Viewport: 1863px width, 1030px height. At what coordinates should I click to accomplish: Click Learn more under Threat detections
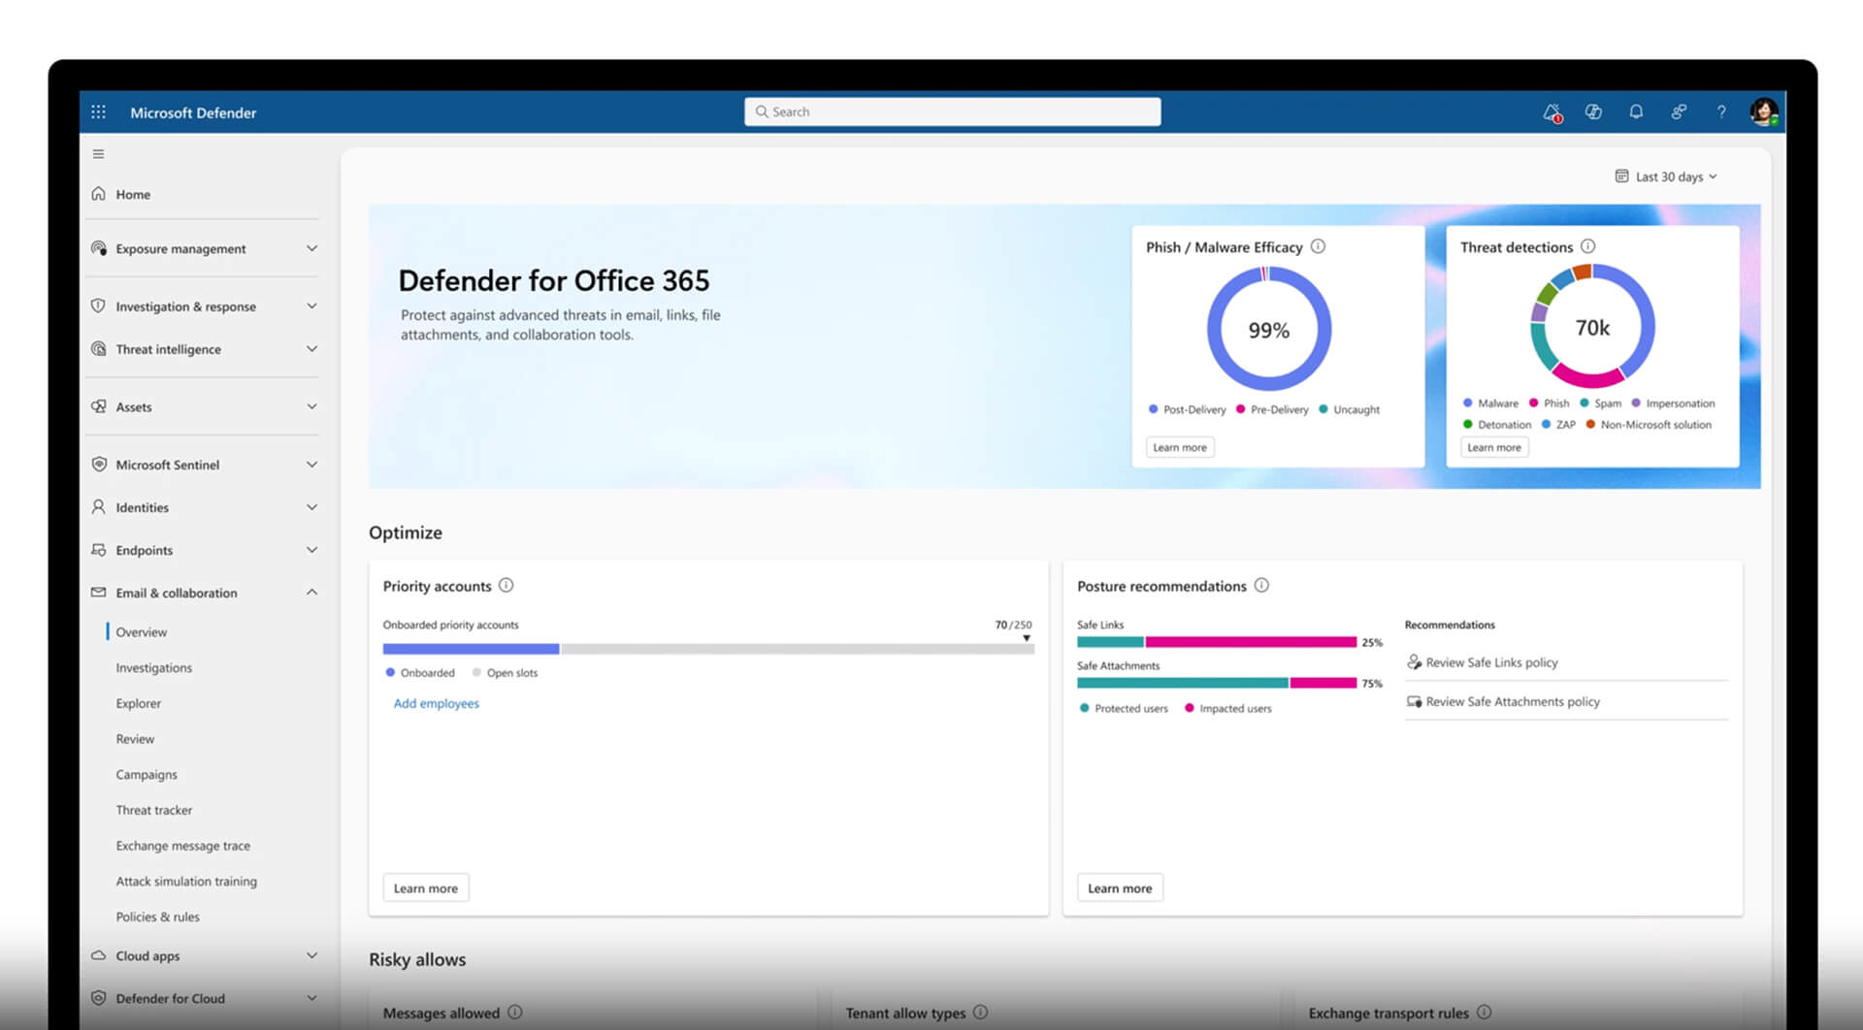point(1494,447)
